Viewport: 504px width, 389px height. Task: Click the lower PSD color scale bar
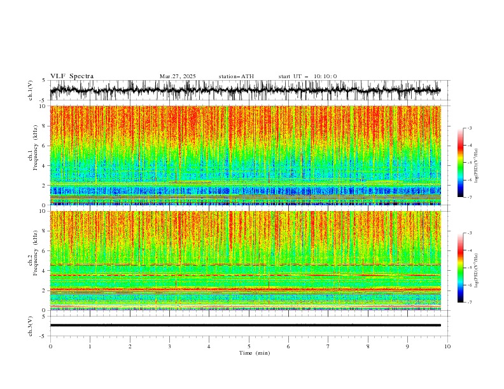pyautogui.click(x=460, y=268)
